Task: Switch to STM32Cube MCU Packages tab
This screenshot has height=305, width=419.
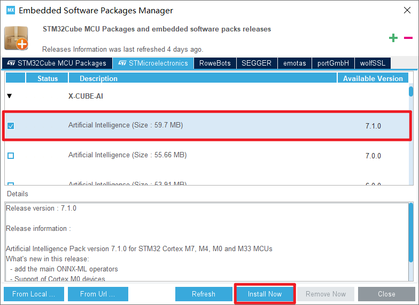Action: [x=57, y=63]
